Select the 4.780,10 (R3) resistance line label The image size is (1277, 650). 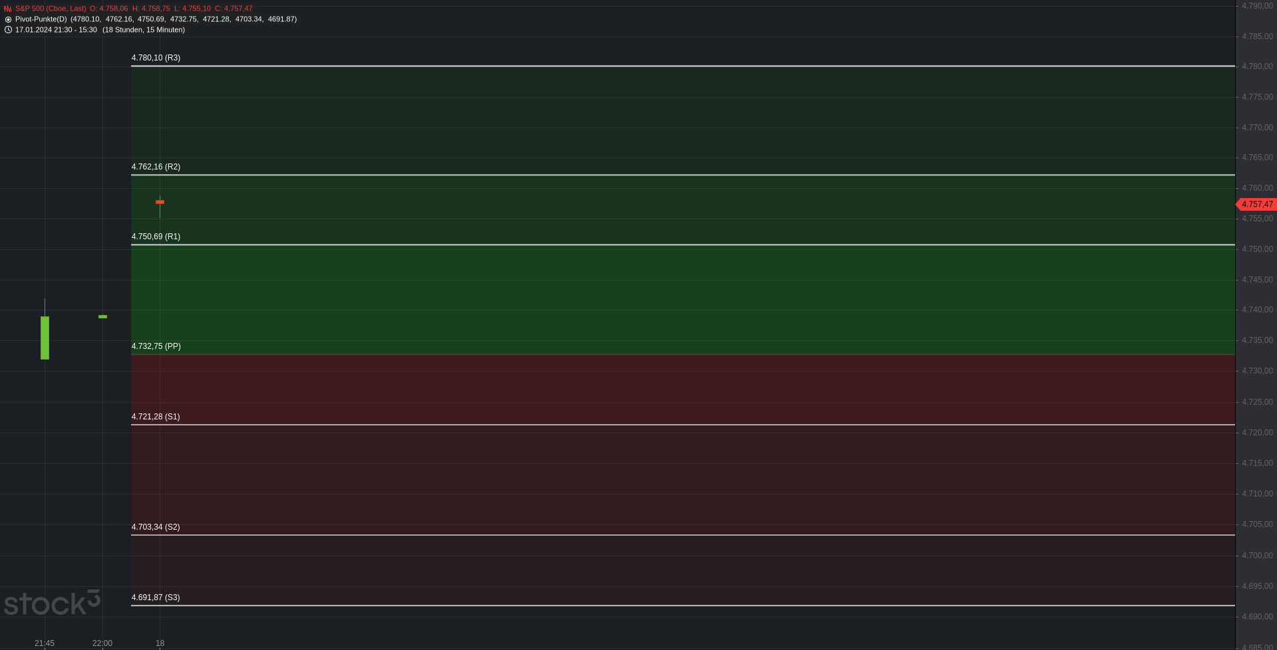click(x=156, y=58)
